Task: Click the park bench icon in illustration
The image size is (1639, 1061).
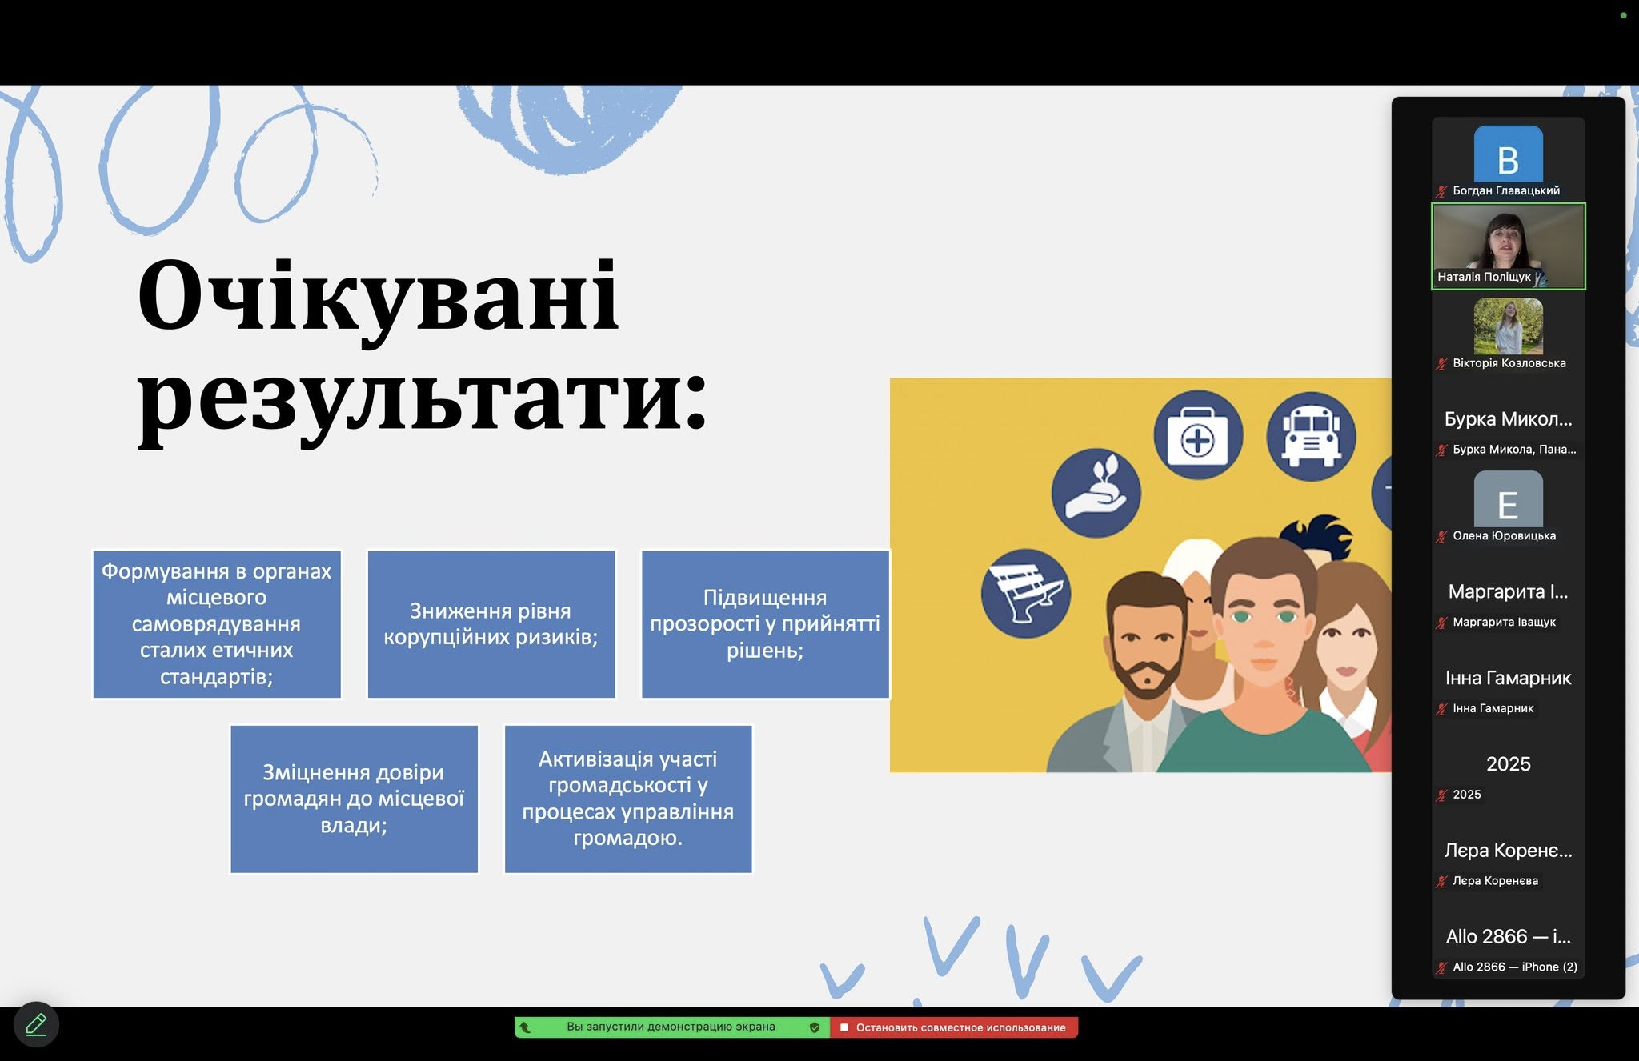Action: click(1025, 593)
